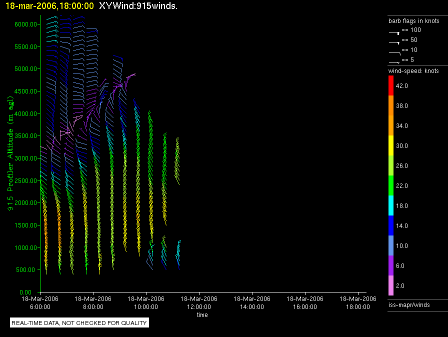Click the 915 Profiler Altitude axis label
The width and height of the screenshot is (448, 337).
[x=10, y=153]
